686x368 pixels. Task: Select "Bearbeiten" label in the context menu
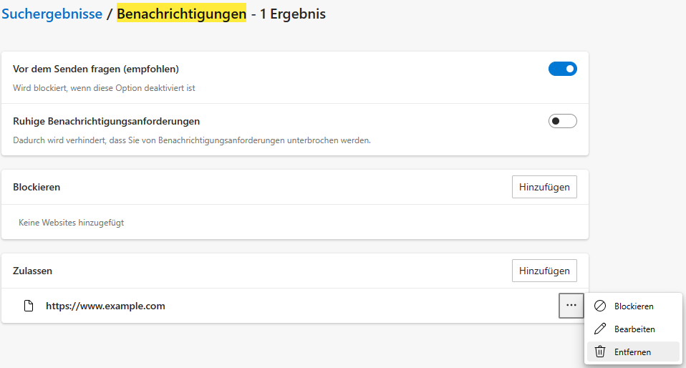tap(634, 329)
